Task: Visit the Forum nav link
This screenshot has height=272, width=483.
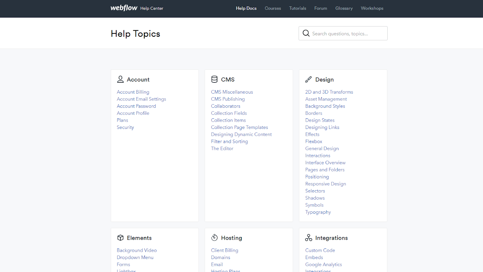Action: (321, 8)
